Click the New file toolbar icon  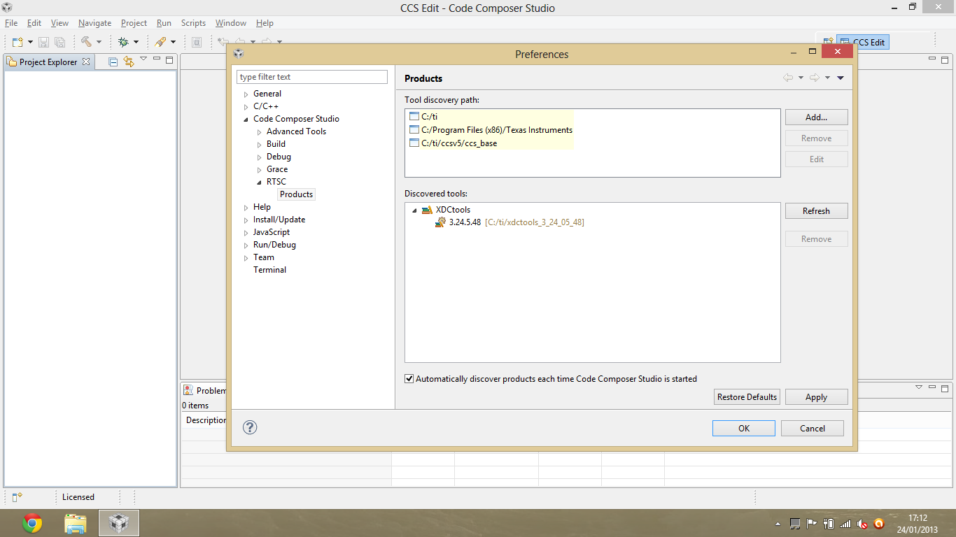pos(17,42)
